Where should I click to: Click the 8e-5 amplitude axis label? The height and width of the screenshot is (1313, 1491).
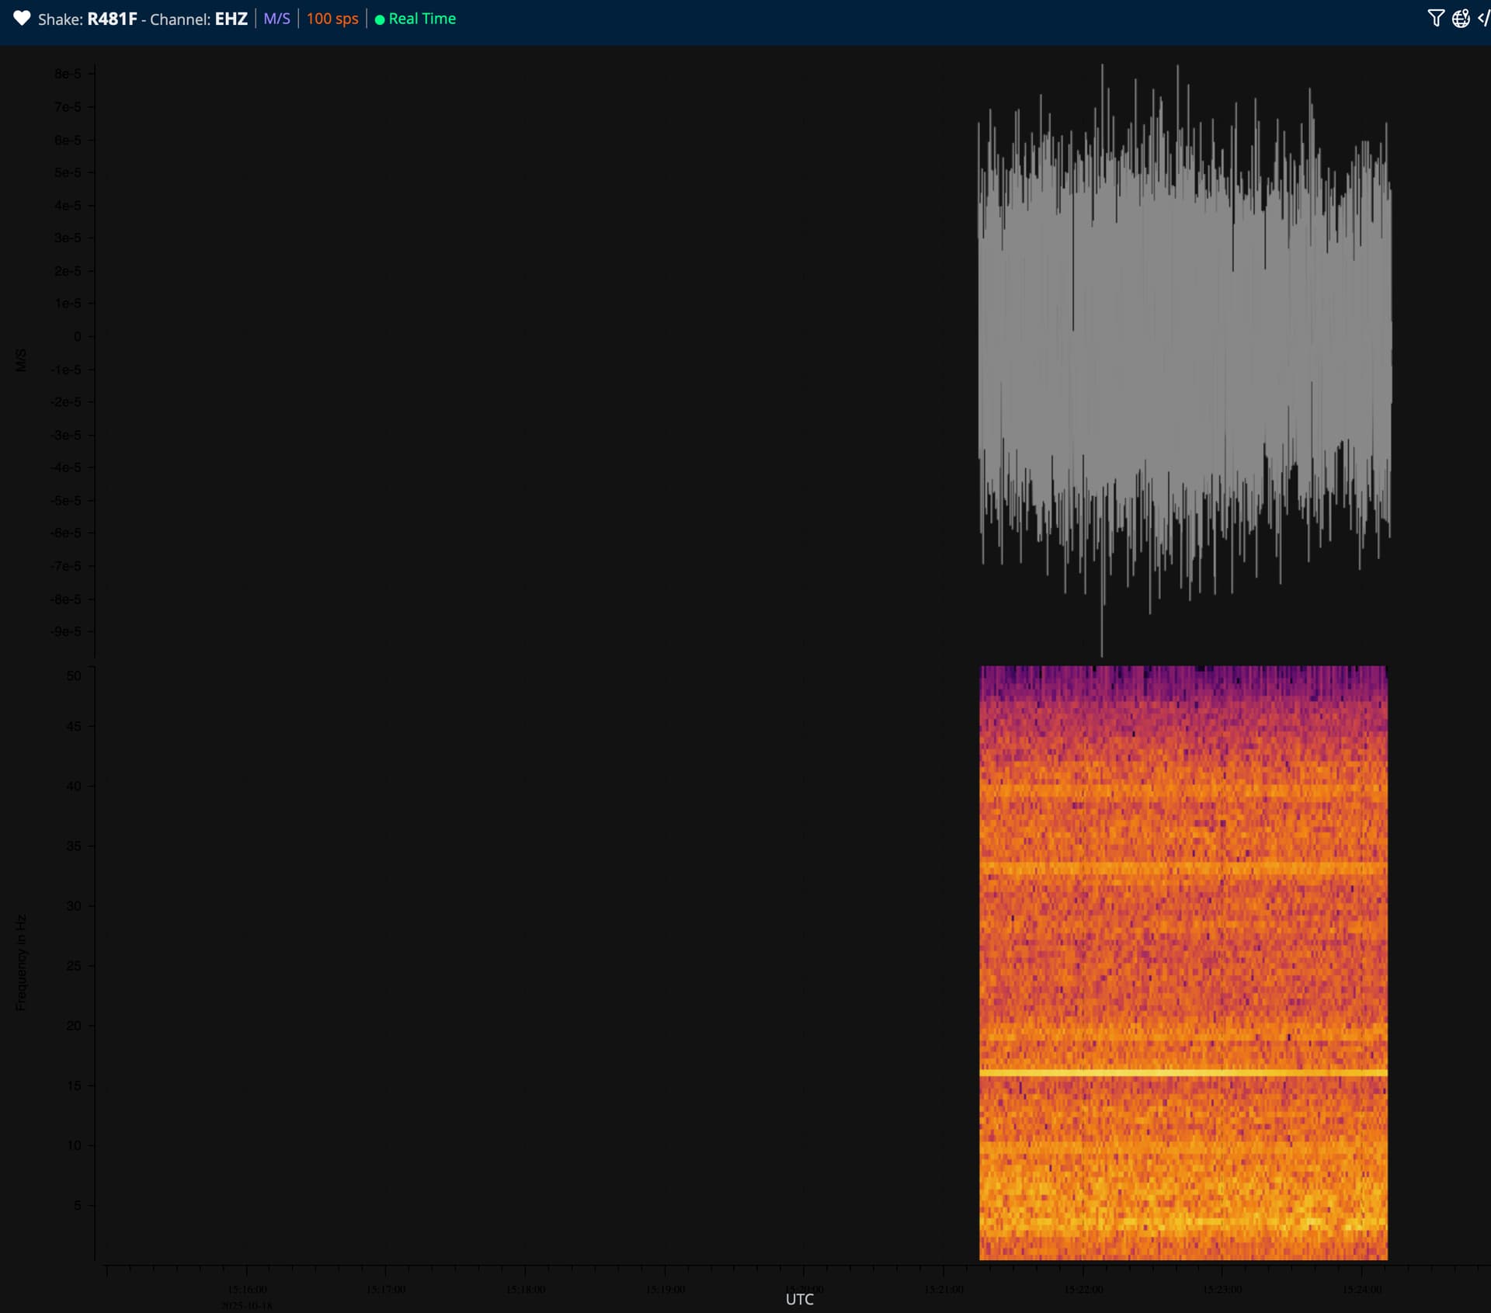tap(68, 74)
